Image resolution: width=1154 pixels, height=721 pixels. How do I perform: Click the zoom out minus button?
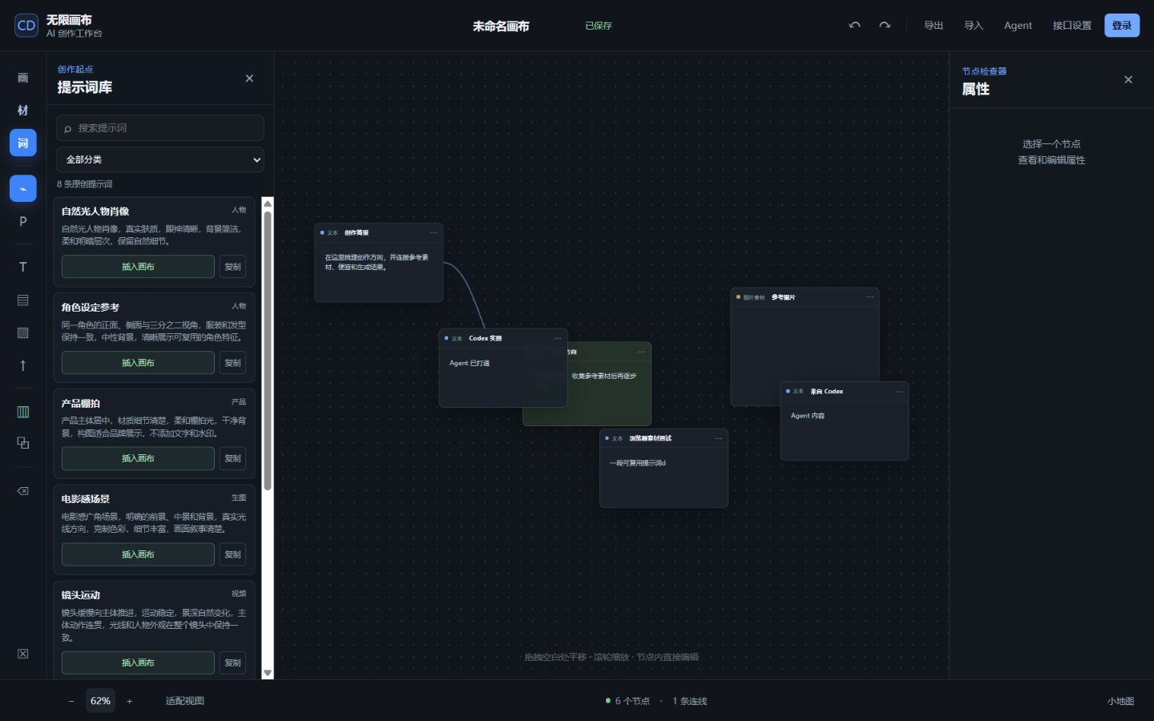(x=71, y=701)
